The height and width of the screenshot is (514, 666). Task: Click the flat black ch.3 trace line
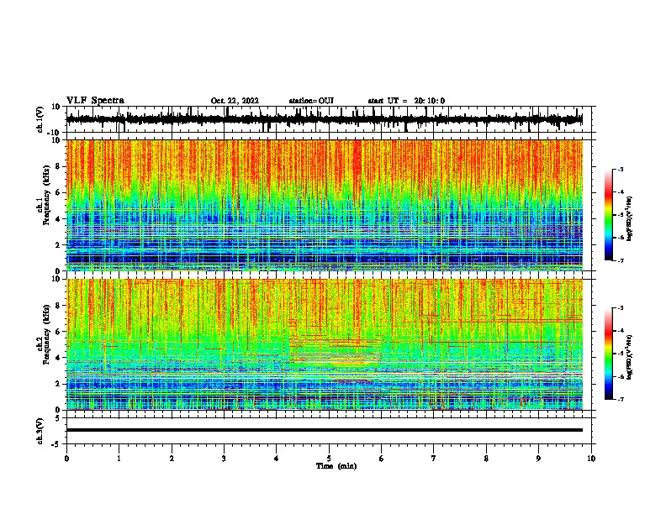tap(324, 430)
